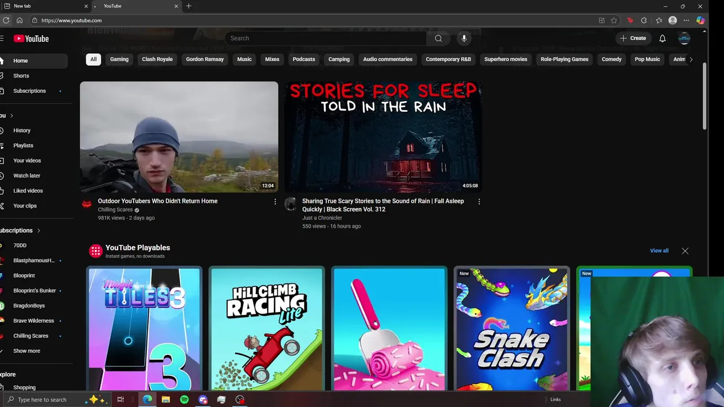The image size is (724, 407).
Task: Click the magnifier search button
Action: 438,38
